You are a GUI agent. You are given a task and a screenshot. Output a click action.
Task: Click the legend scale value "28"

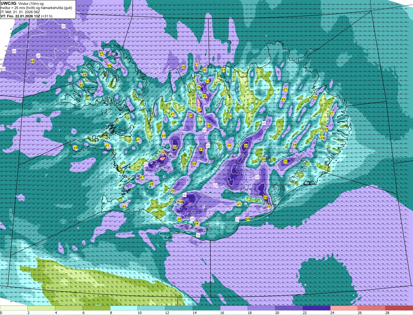[387, 313]
